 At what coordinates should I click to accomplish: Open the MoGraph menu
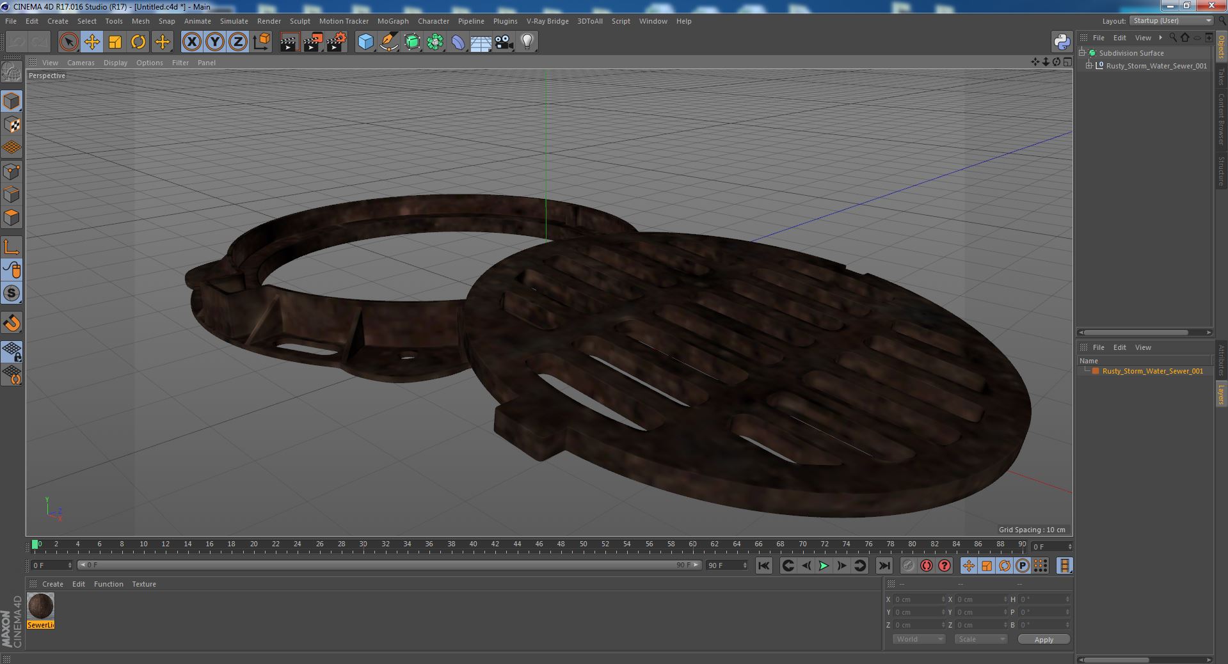tap(393, 21)
